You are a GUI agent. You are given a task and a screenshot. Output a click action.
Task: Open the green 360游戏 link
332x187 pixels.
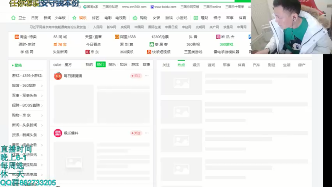[226, 44]
